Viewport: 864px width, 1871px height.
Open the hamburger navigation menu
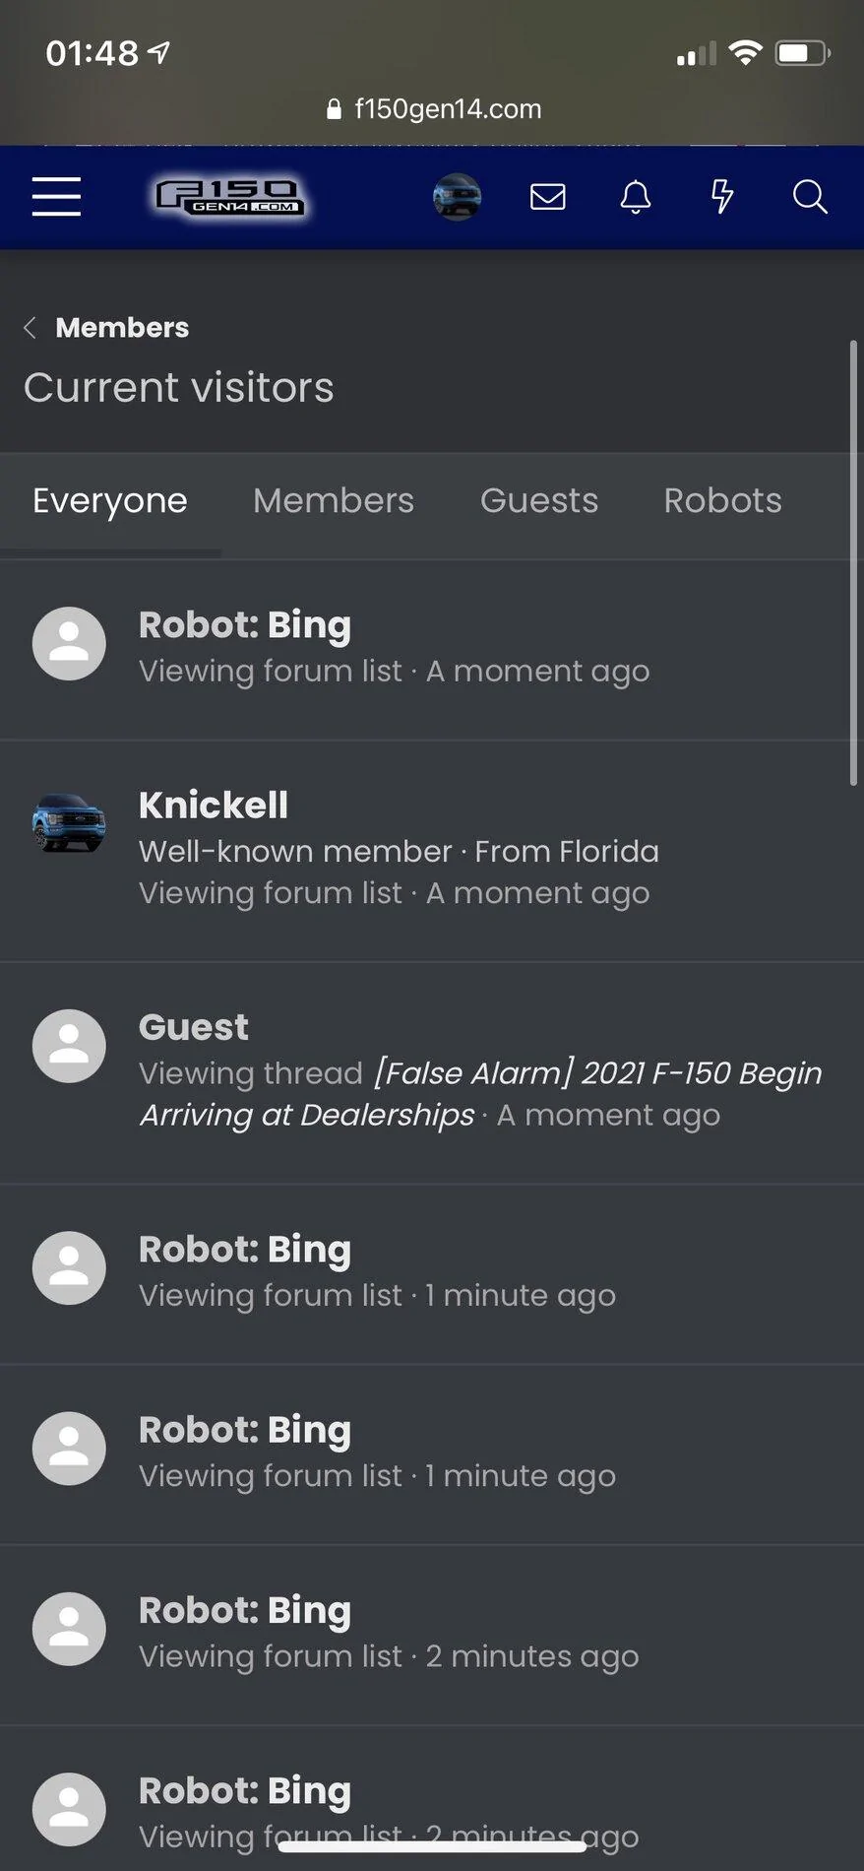coord(56,197)
